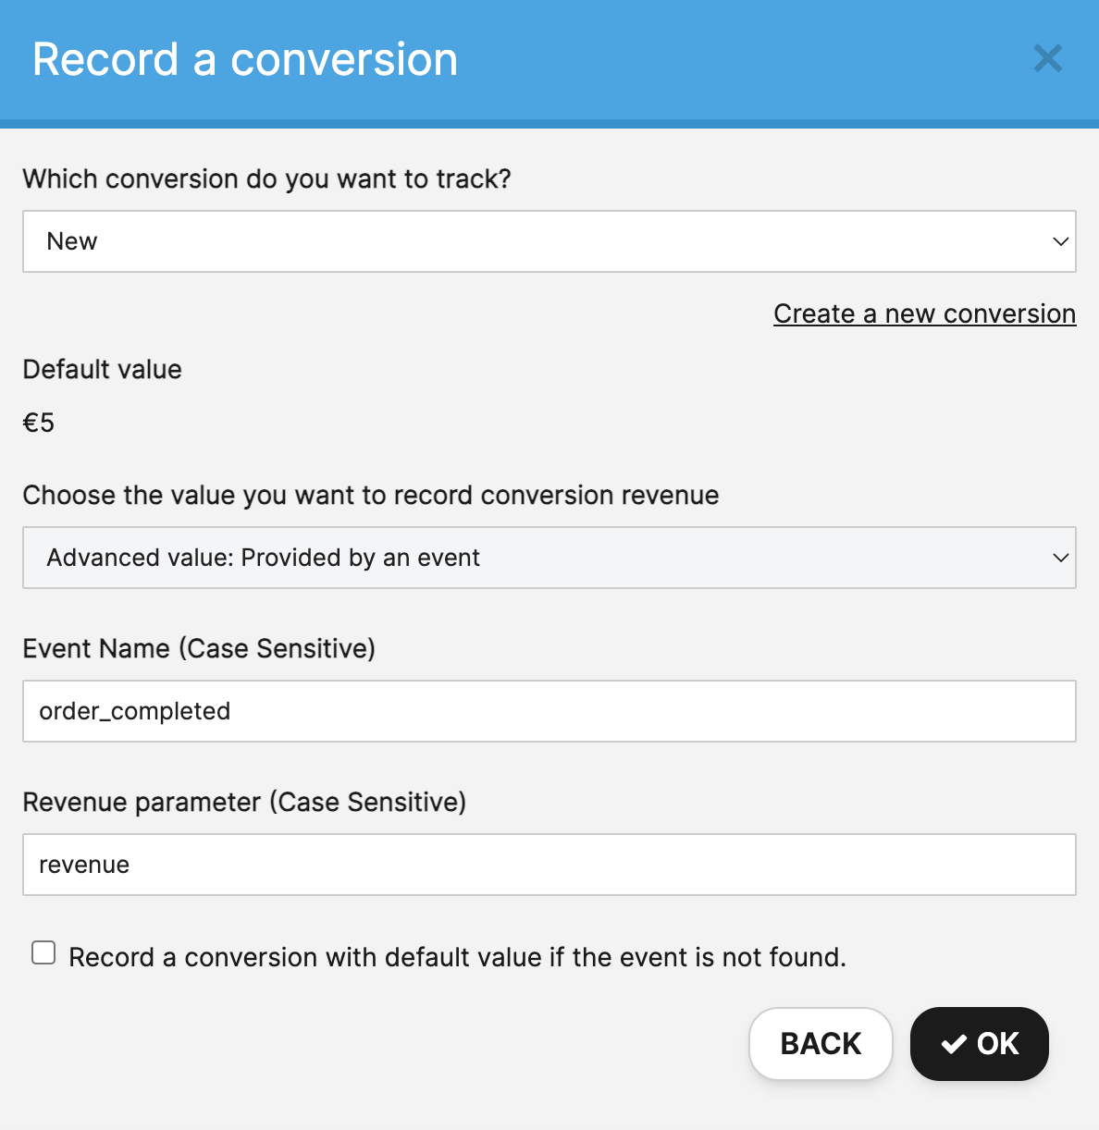
Task: Focus the Event Name field with order_completed
Action: 548,711
